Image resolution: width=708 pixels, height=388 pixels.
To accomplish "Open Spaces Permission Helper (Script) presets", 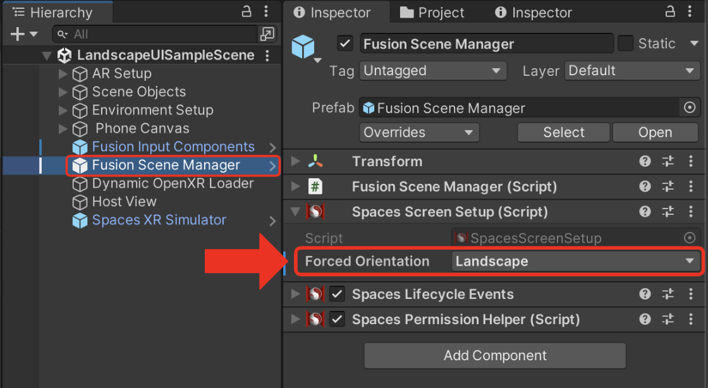I will [x=668, y=319].
